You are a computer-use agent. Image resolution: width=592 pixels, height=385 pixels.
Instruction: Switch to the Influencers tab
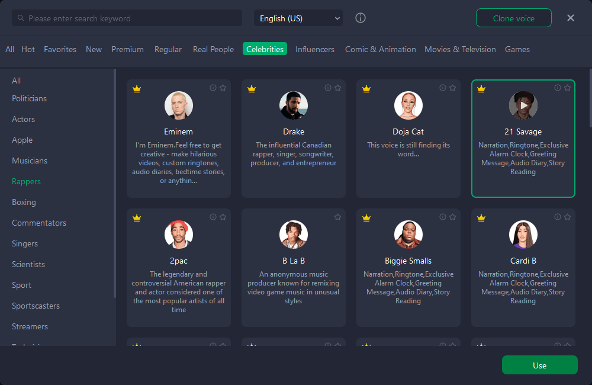click(x=315, y=49)
